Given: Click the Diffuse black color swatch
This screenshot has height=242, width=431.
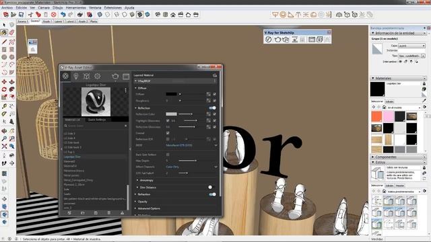Looking at the screenshot, I should (x=171, y=94).
